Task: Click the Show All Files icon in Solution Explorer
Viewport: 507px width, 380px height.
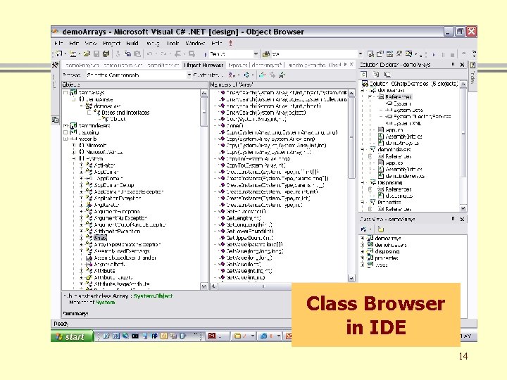Action: coord(376,75)
